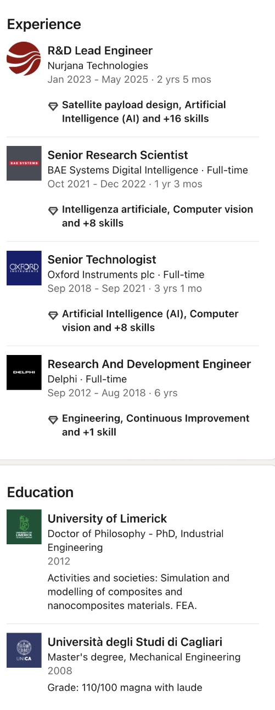275x710 pixels.
Task: Open the University of Limerick education entry
Action: [107, 519]
